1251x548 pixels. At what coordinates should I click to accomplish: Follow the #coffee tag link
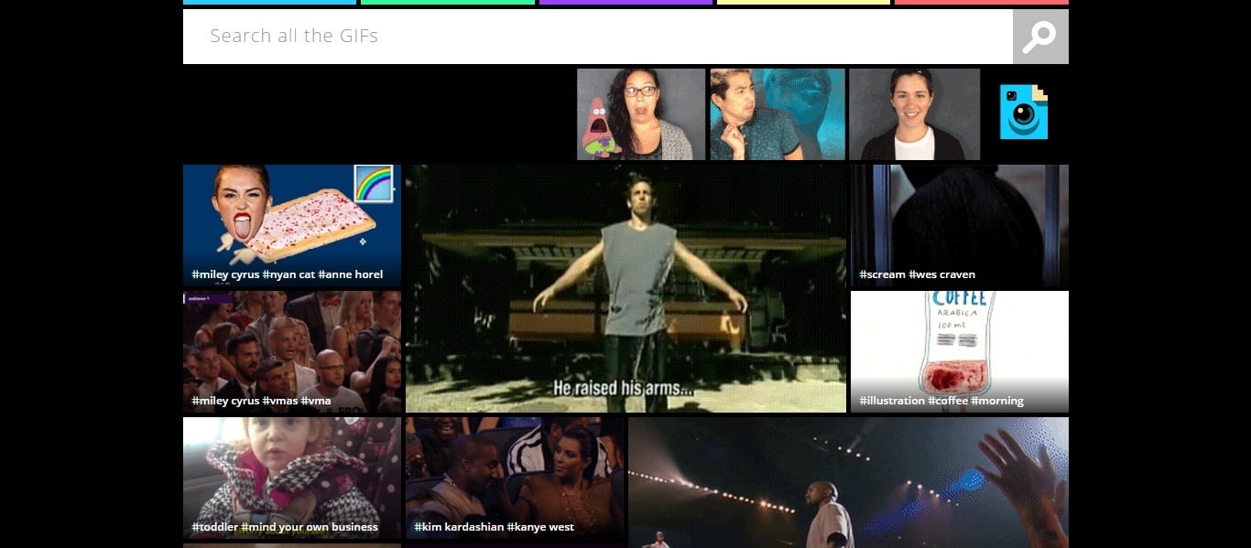[948, 401]
